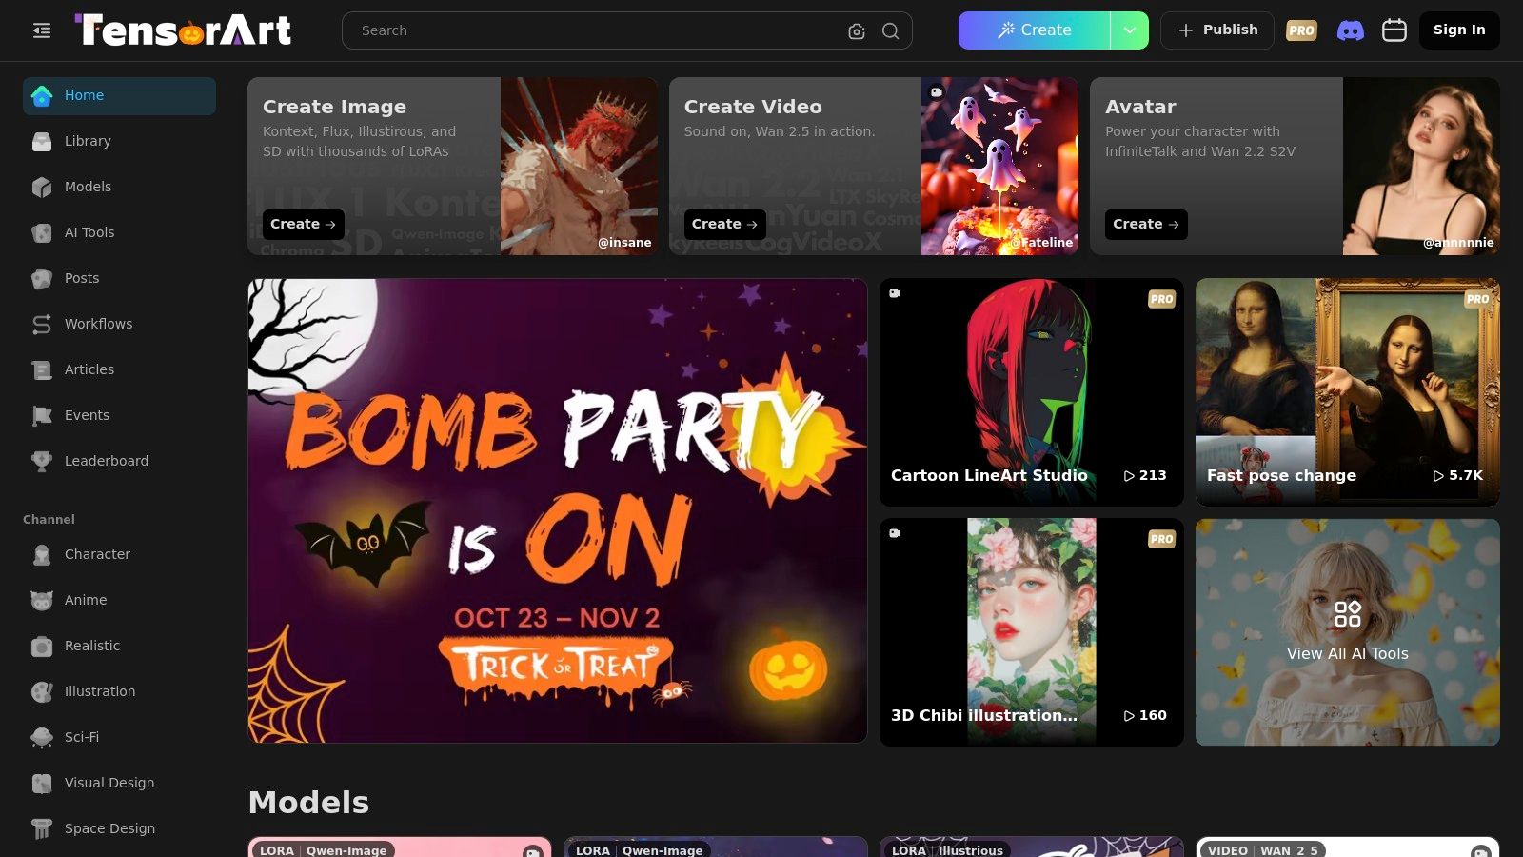Open the Leaderboard page
The height and width of the screenshot is (857, 1523).
[x=119, y=461]
